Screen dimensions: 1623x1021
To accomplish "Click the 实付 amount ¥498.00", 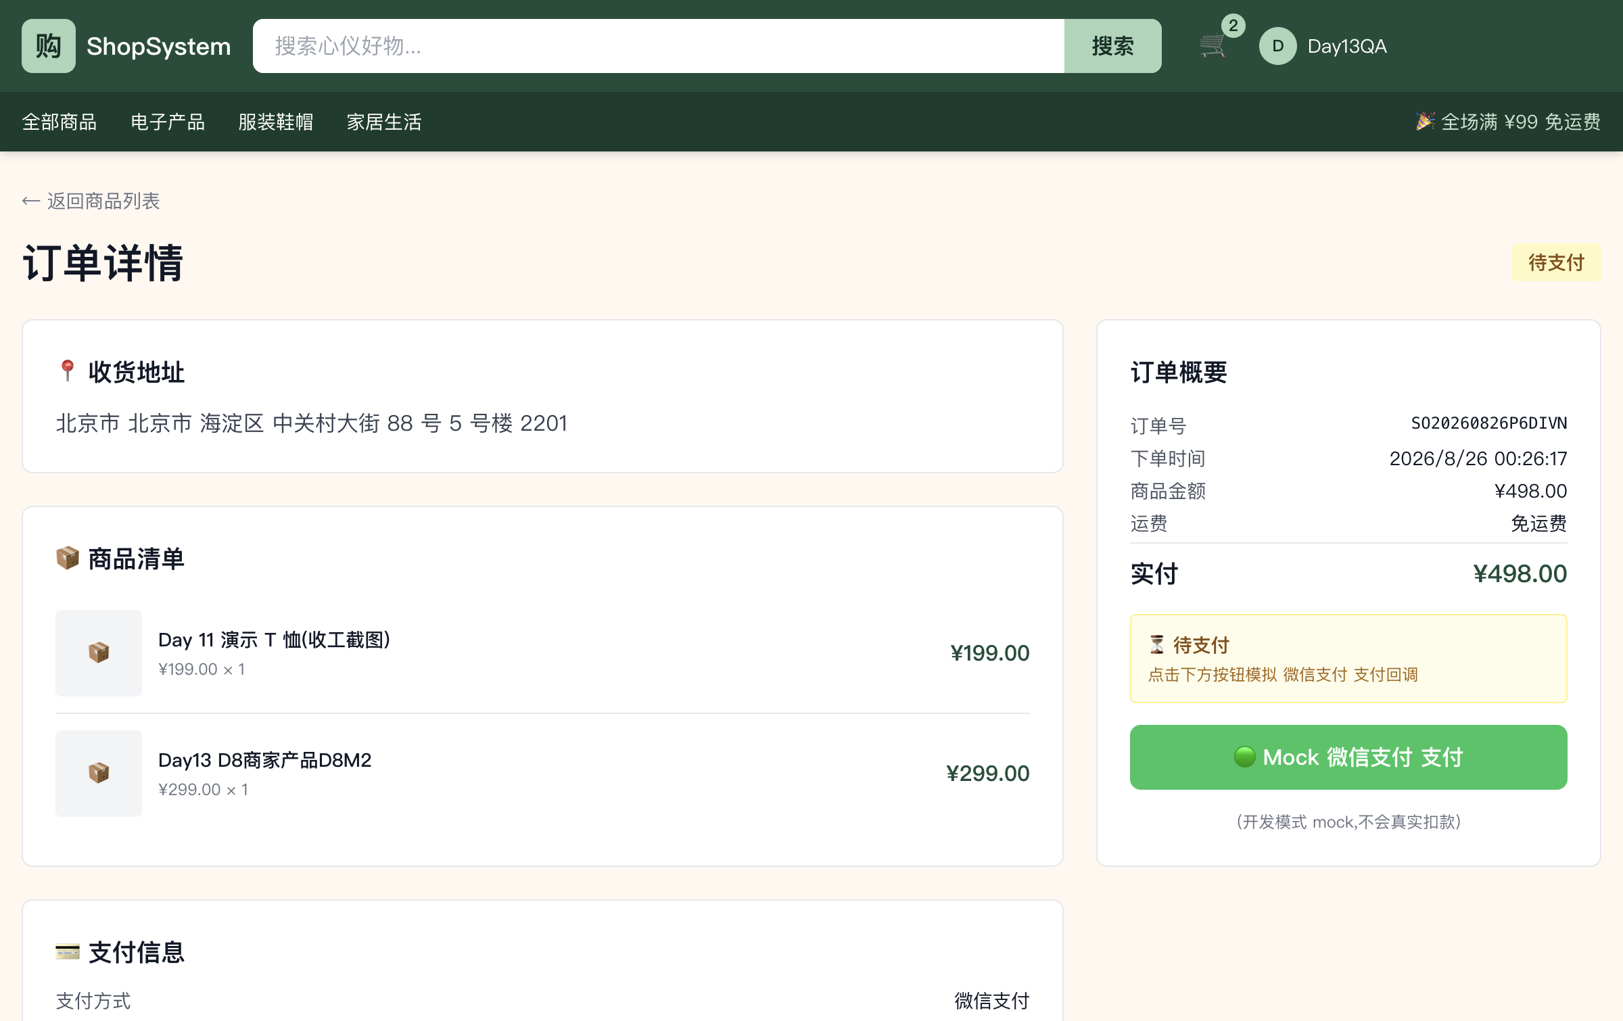I will point(1520,573).
